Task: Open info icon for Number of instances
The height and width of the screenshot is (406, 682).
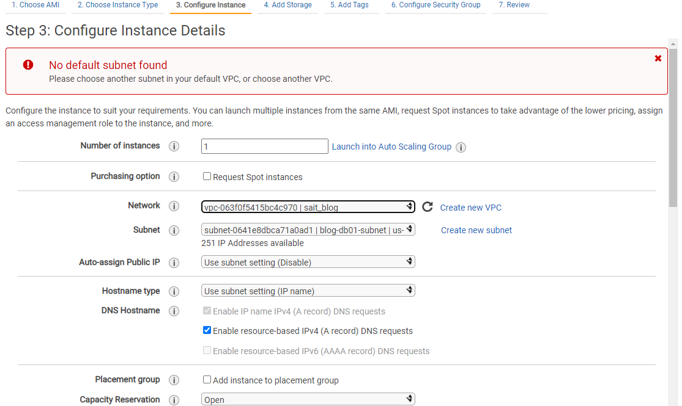Action: [x=174, y=147]
